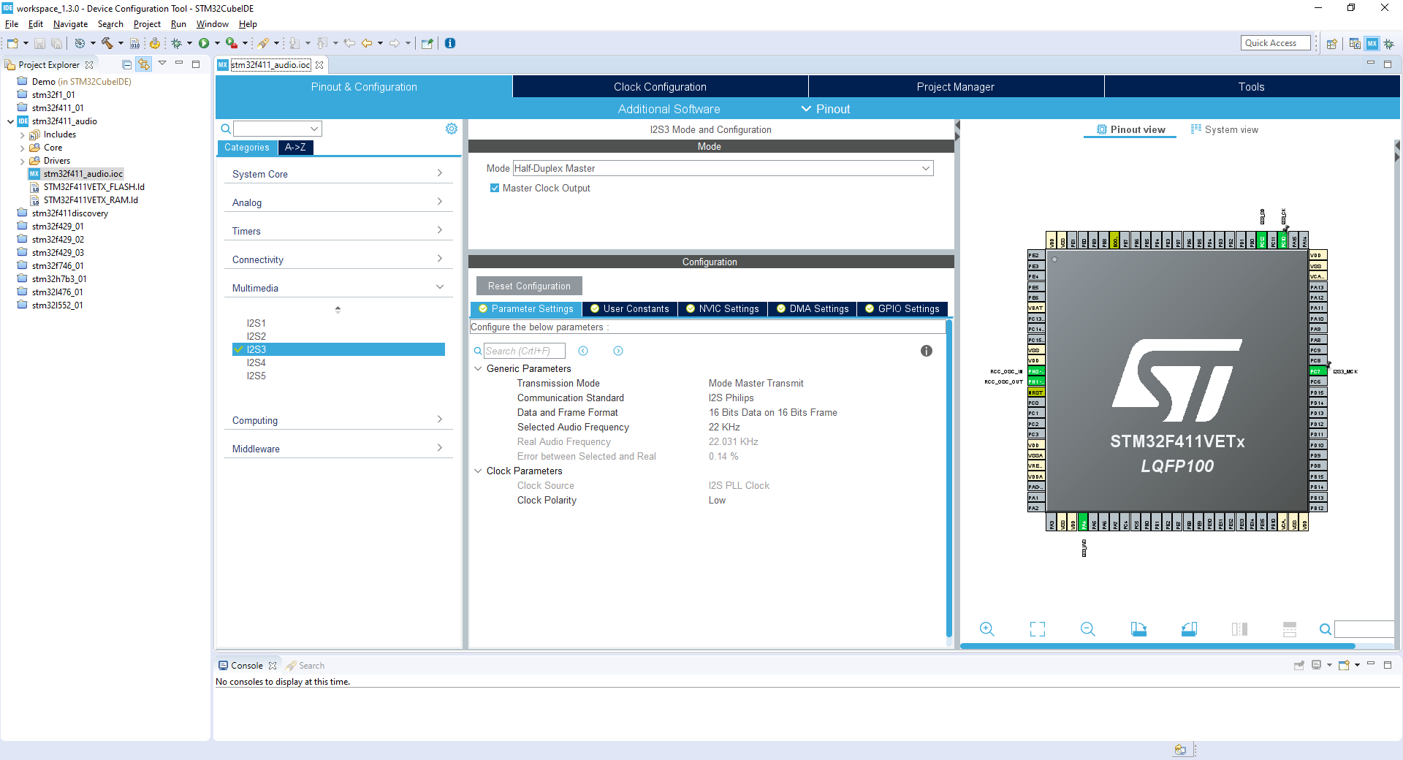Click the Quick Access field
Screen dimensions: 1403x760
1275,43
